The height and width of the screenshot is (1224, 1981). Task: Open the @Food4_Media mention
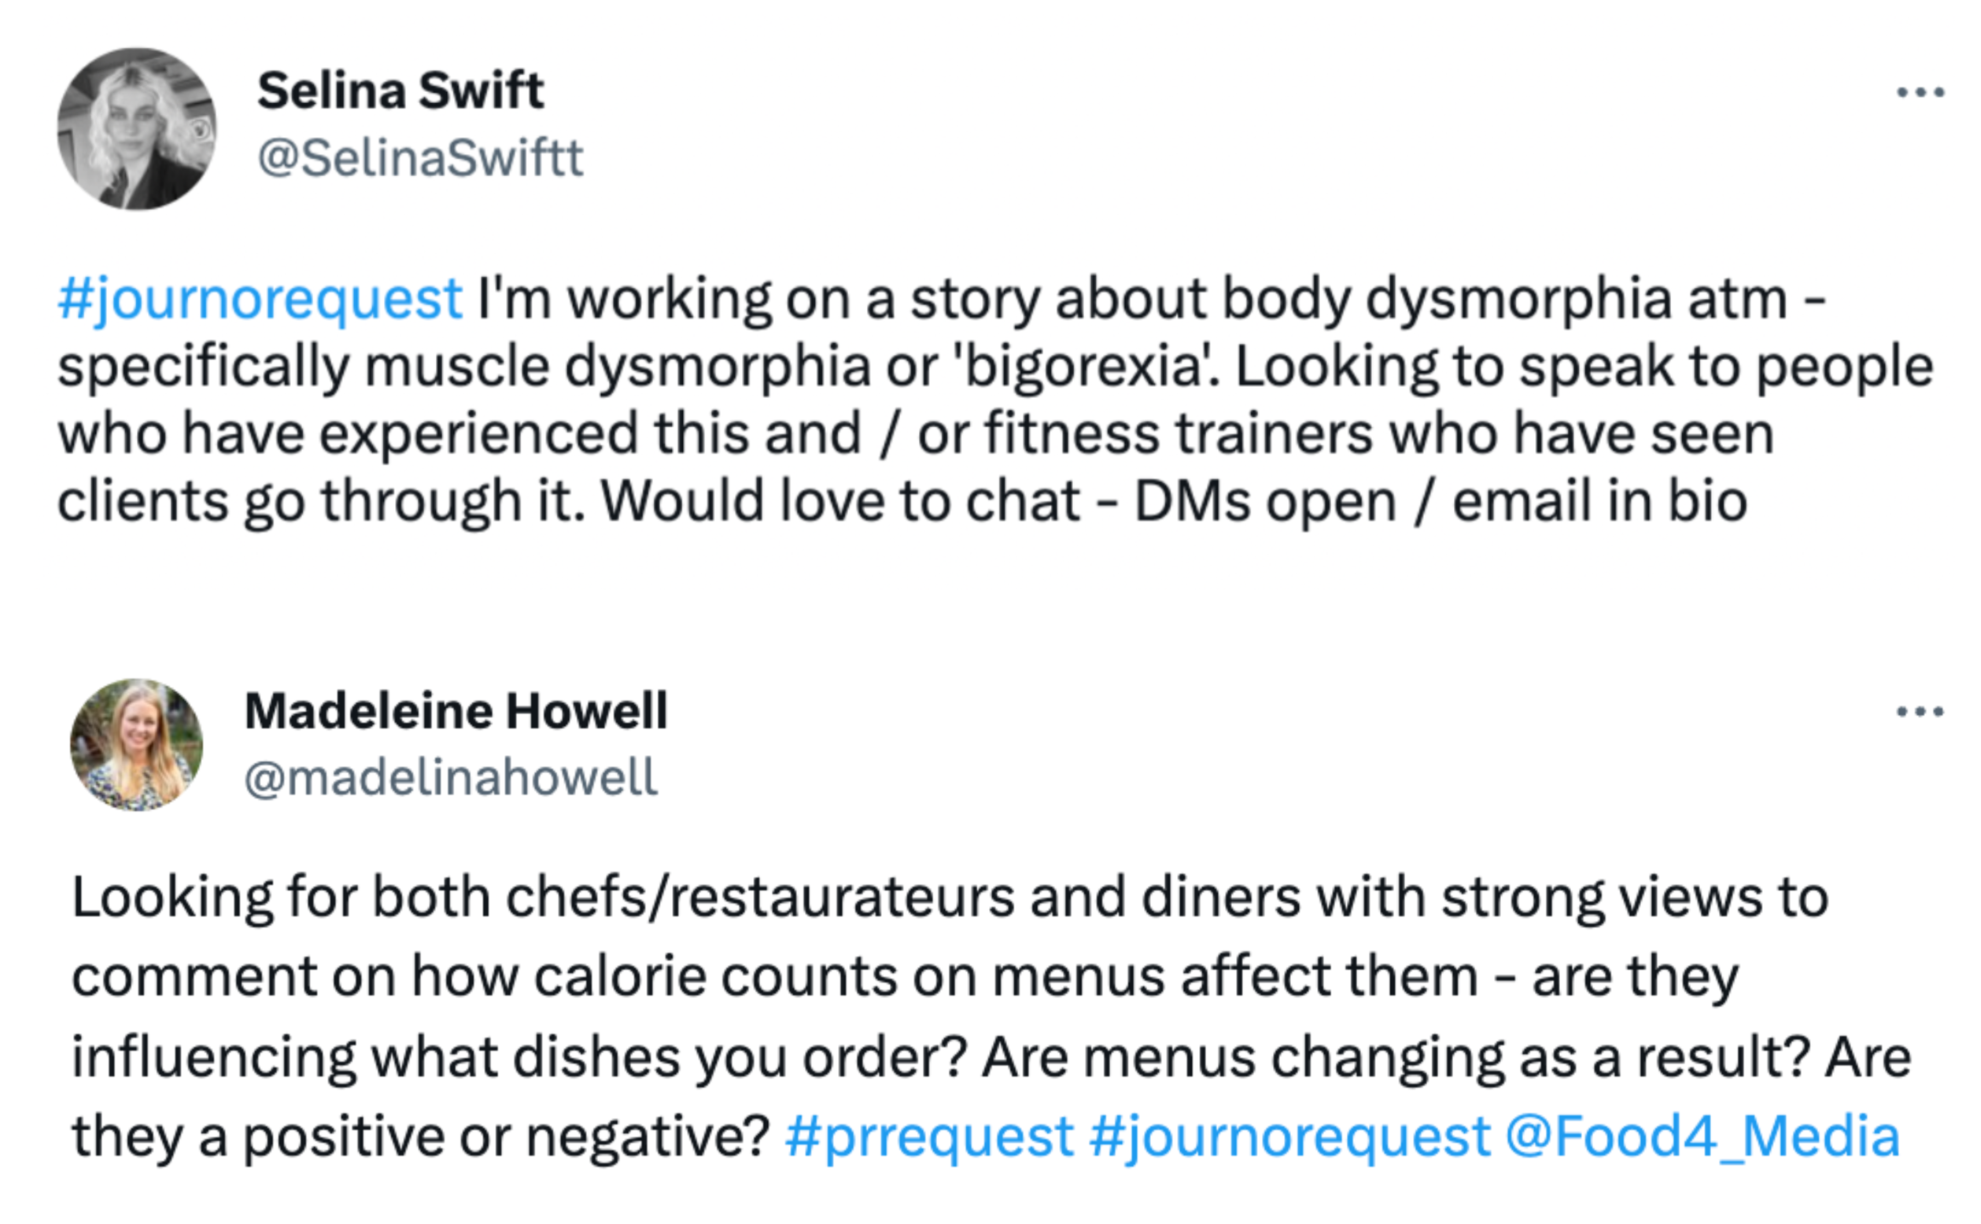[x=1702, y=1136]
